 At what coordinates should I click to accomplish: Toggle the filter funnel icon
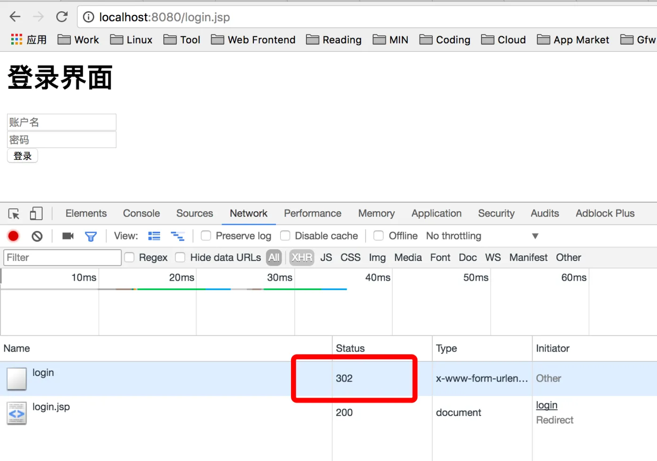(x=91, y=236)
